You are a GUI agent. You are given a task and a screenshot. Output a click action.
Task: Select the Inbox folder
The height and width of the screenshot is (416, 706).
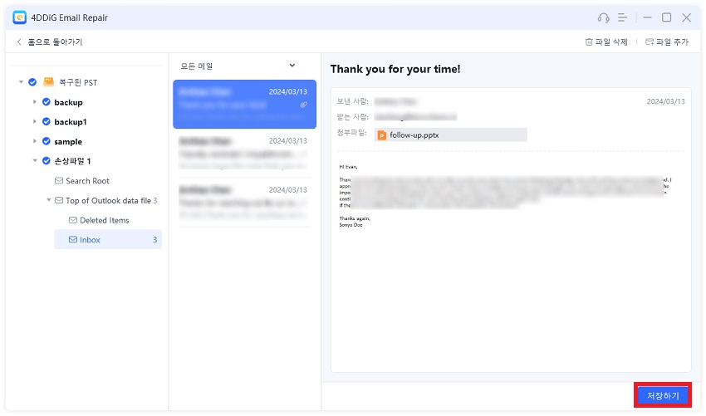pyautogui.click(x=90, y=240)
